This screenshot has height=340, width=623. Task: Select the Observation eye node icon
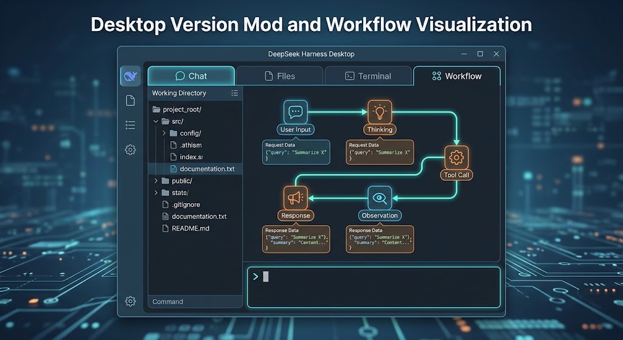click(x=380, y=198)
